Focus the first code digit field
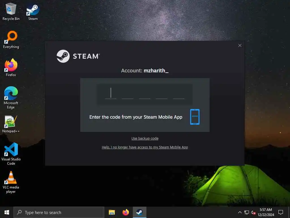Screen dimensions: 290x218 coord(111,93)
